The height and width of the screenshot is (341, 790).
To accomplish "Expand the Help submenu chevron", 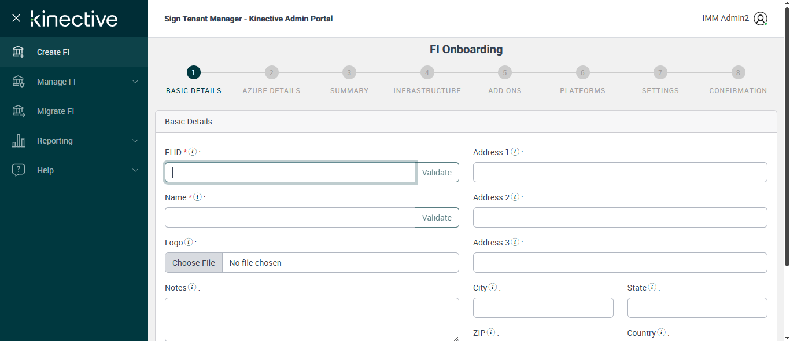I will tap(135, 170).
